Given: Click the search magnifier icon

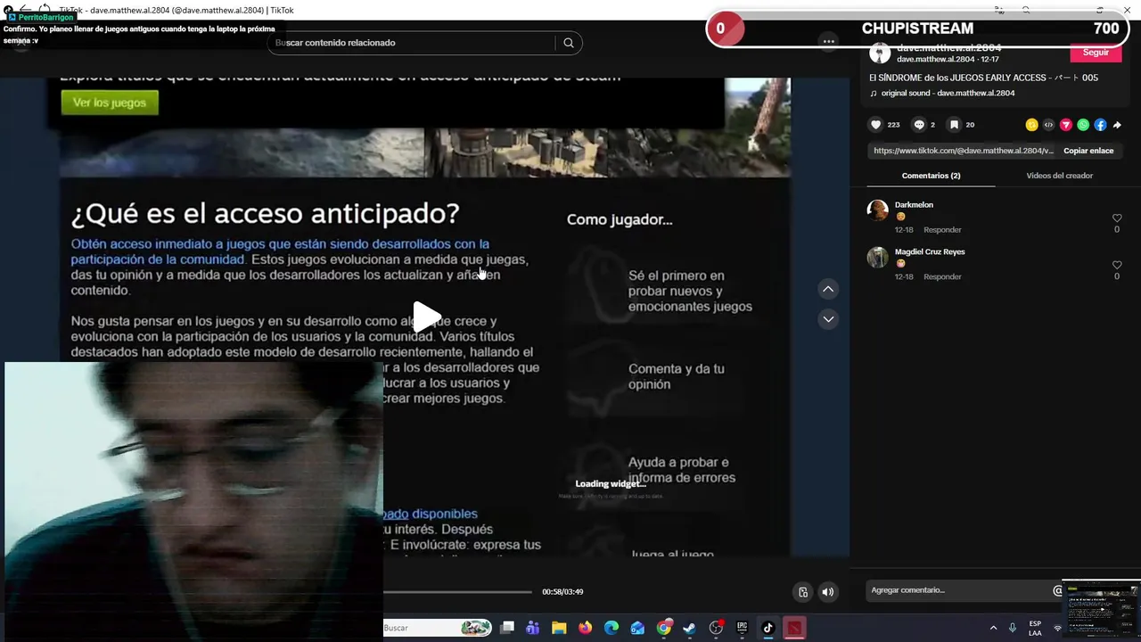Looking at the screenshot, I should tap(569, 43).
